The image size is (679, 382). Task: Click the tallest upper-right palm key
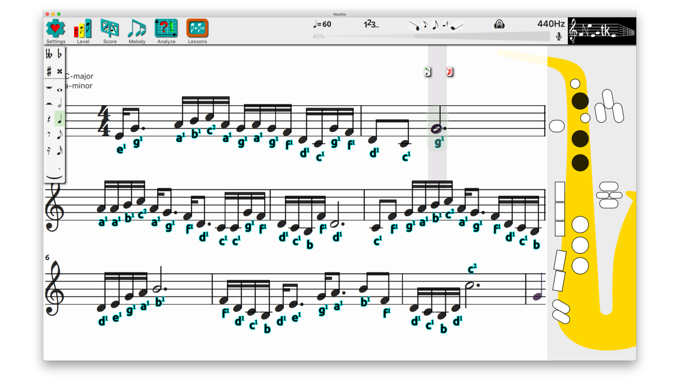coord(608,99)
